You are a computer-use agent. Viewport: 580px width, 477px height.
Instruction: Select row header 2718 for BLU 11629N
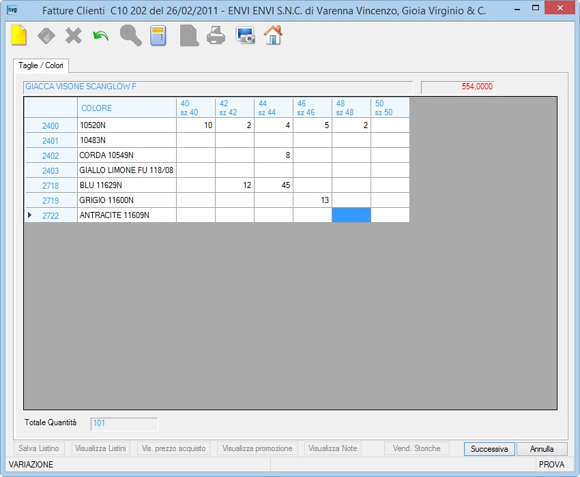pyautogui.click(x=50, y=185)
